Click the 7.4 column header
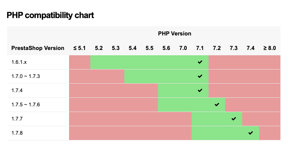The width and height of the screenshot is (307, 146). click(251, 48)
